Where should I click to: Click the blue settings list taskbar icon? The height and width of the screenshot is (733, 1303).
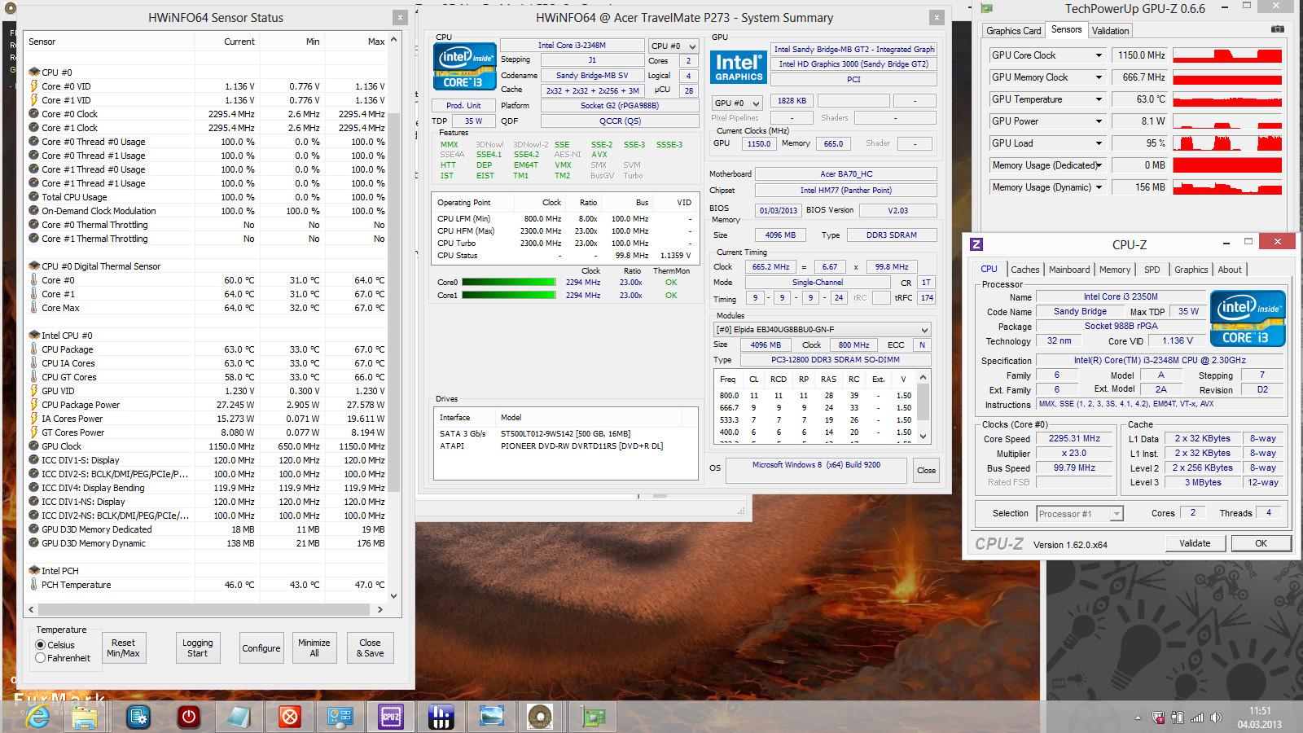(x=138, y=717)
